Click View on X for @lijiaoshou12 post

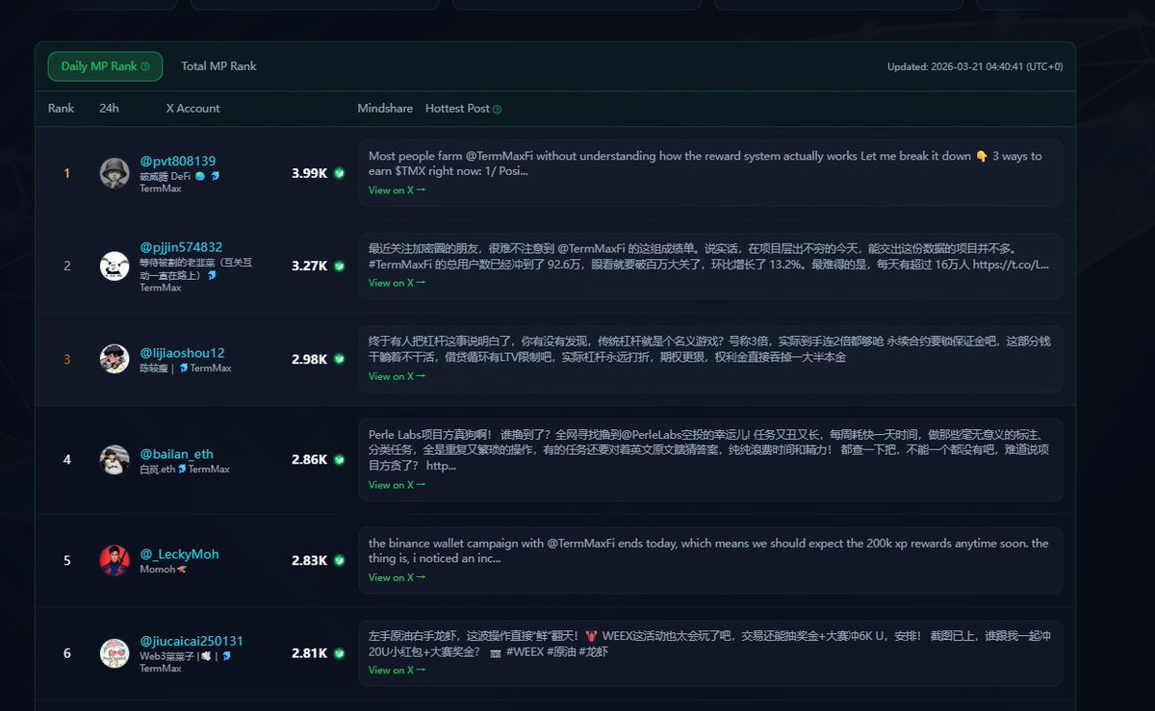(x=397, y=376)
